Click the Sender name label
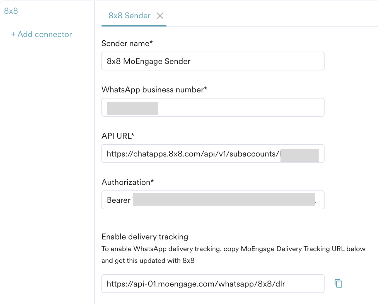 [127, 43]
